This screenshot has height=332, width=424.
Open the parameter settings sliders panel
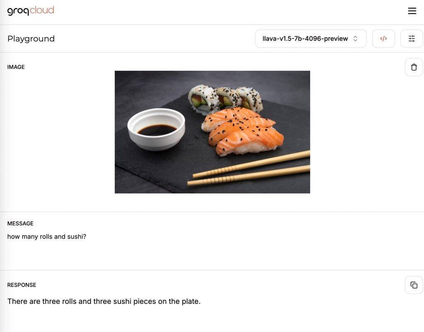pos(412,38)
